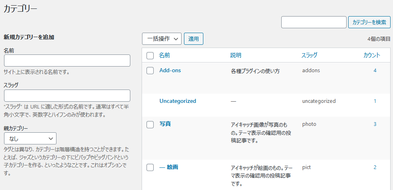Click the 適用 apply button
Image resolution: width=393 pixels, height=190 pixels.
pyautogui.click(x=194, y=39)
